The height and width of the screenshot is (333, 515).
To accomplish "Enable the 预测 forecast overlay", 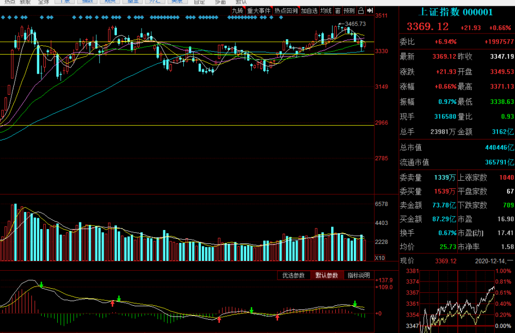I will [x=349, y=10].
